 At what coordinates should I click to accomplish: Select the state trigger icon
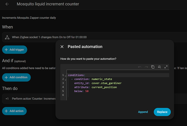(x=7, y=37)
